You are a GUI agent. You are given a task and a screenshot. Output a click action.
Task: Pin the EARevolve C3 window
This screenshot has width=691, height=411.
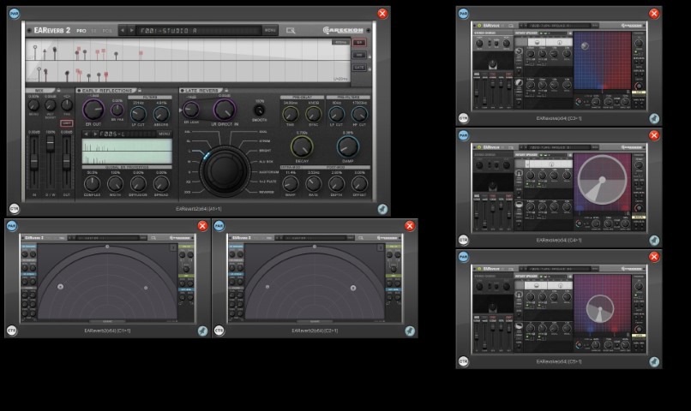tap(654, 118)
